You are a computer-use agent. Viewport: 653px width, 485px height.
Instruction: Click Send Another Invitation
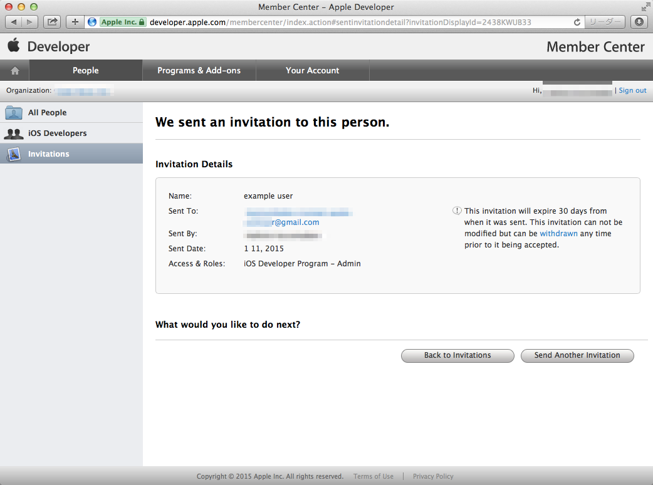pos(577,355)
